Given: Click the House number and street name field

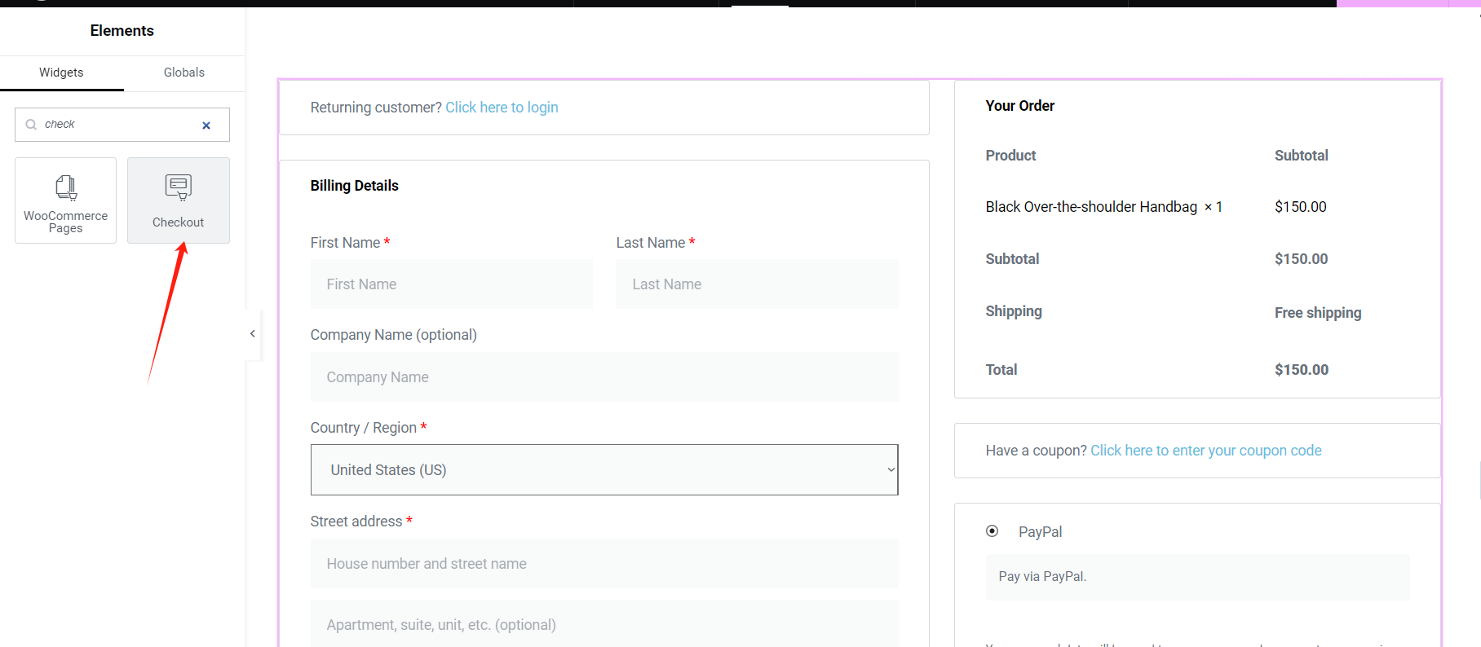Looking at the screenshot, I should click(x=603, y=563).
